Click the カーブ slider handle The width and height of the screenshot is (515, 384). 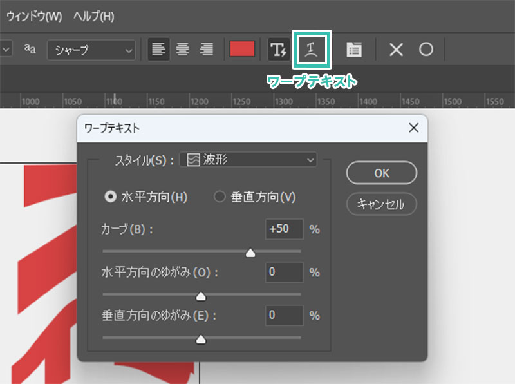pyautogui.click(x=250, y=253)
